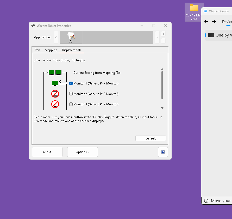
Task: Click scroll down arrow in display list
Action: point(162,108)
